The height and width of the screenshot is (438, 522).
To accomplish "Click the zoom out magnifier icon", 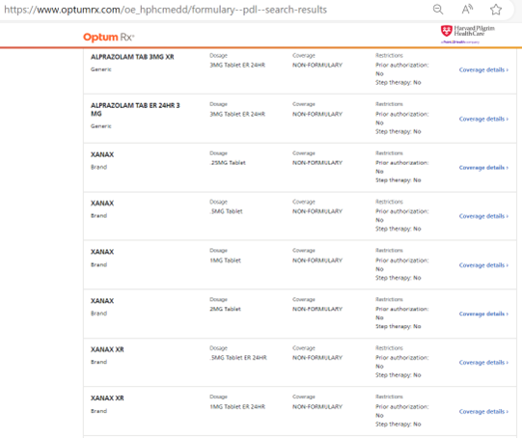I will click(438, 10).
